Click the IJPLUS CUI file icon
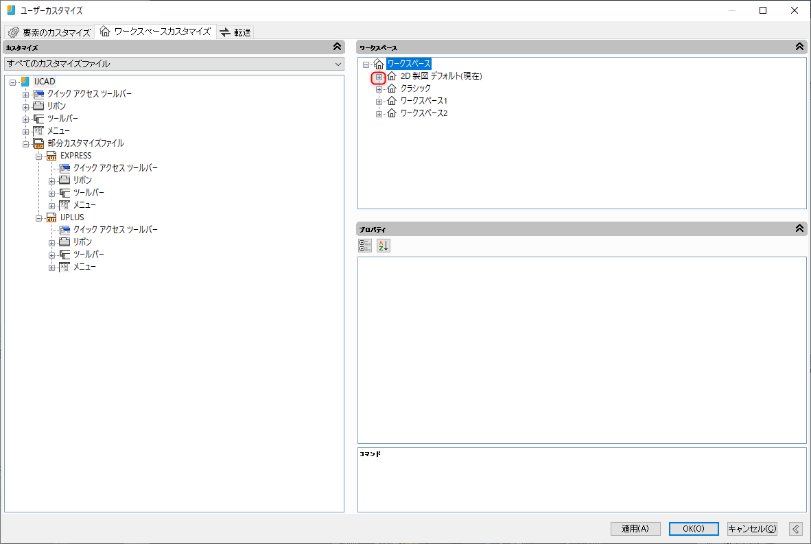811x544 pixels. (51, 217)
